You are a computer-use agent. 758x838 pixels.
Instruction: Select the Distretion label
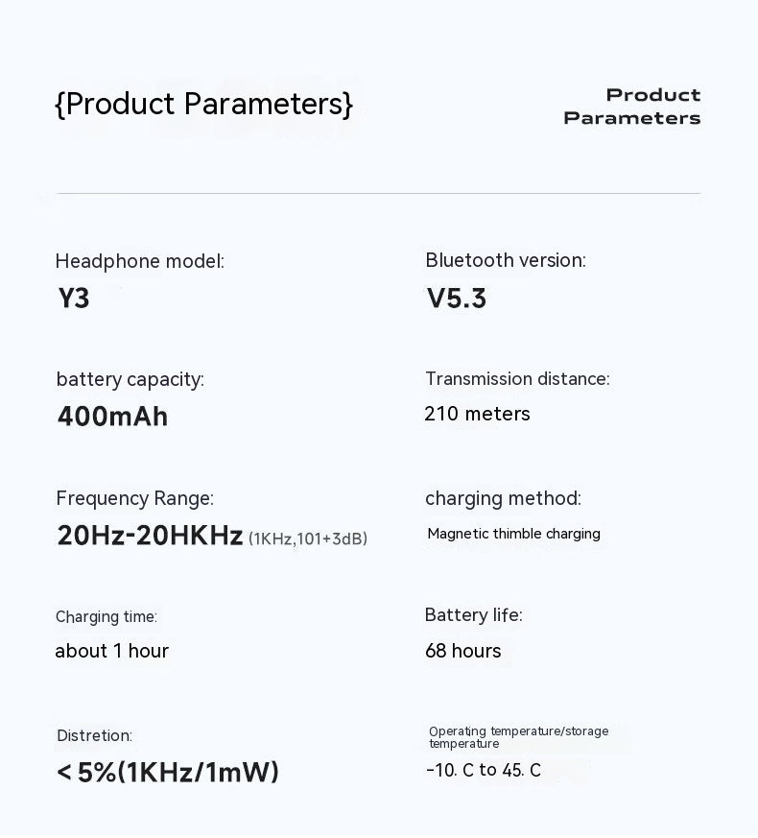pos(94,735)
